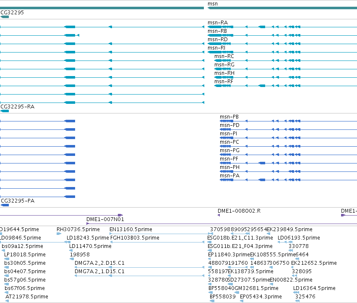Click the msn-PG protein label
Image resolution: width=357 pixels, height=303 pixels.
229,150
